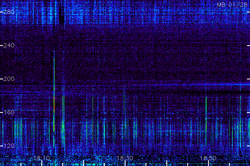
Task: Click the 120 frequency axis label
Action: coord(9,146)
